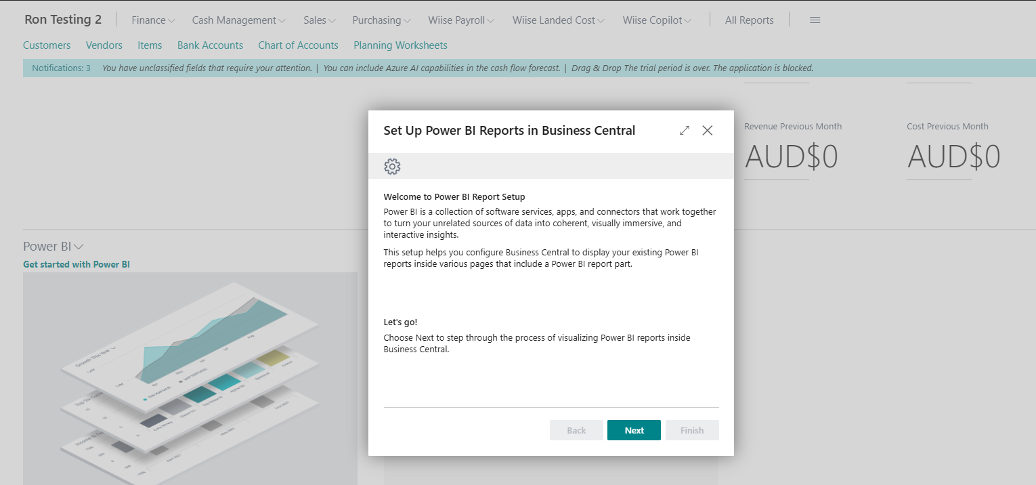This screenshot has width=1036, height=485.
Task: Expand the Wiise Payroll menu
Action: coord(462,20)
